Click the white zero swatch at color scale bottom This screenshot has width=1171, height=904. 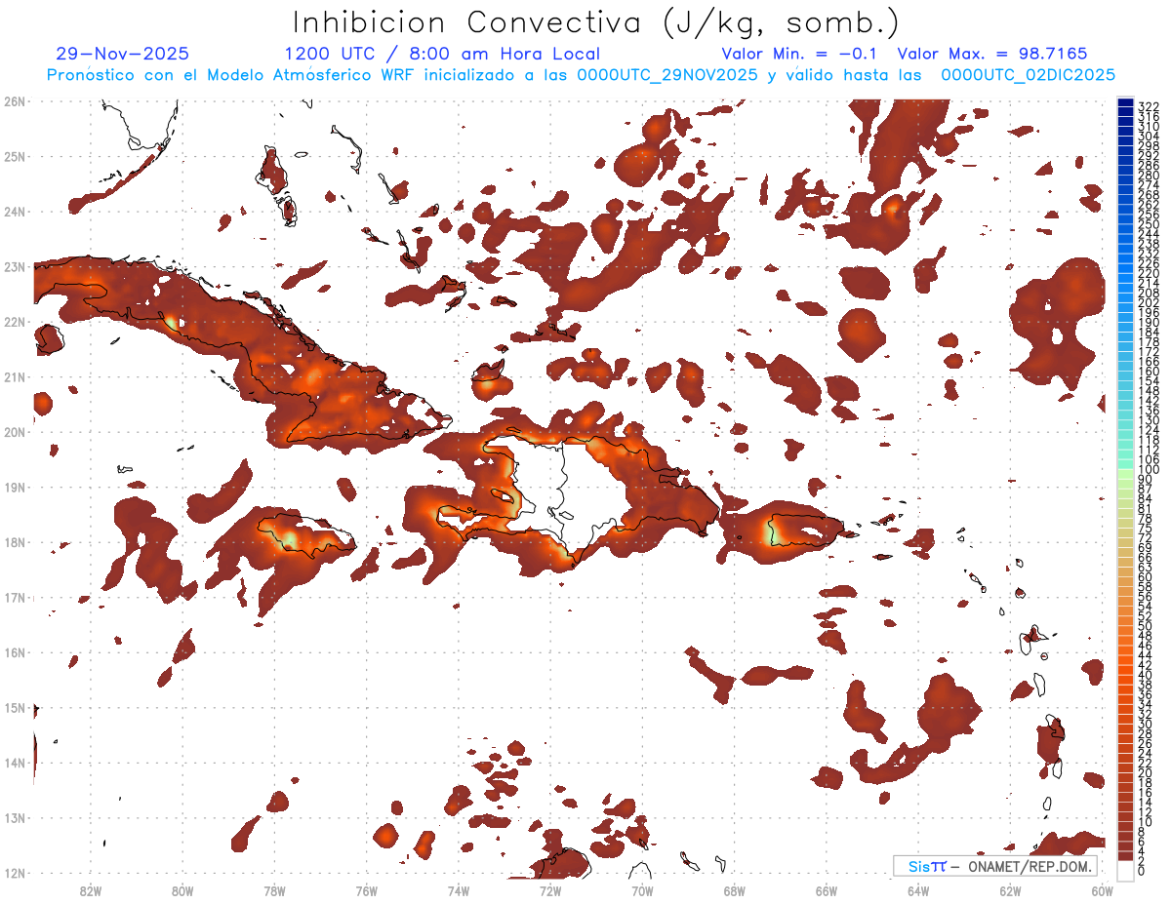pos(1126,871)
